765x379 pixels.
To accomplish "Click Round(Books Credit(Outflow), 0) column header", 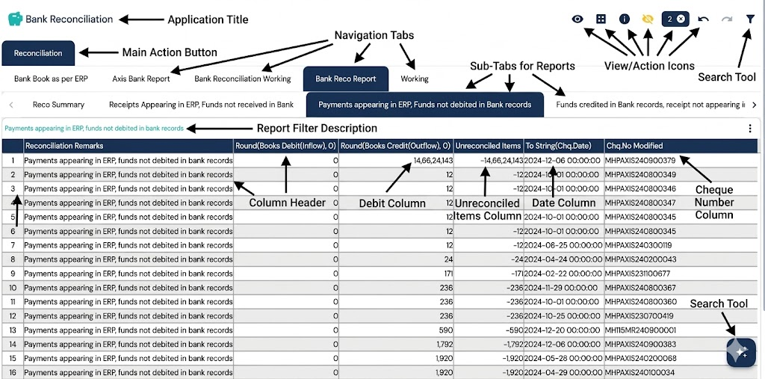I will [396, 146].
